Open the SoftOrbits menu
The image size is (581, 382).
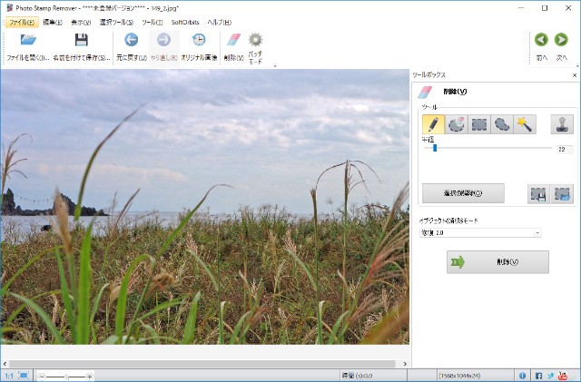pos(186,22)
